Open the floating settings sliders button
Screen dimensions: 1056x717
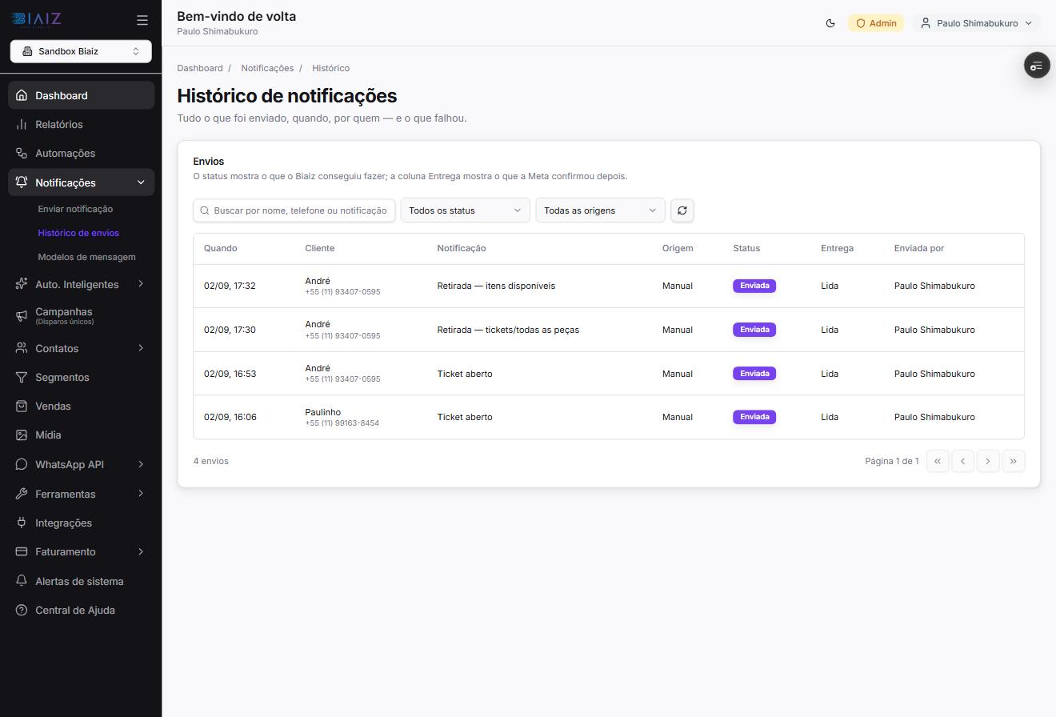1037,66
